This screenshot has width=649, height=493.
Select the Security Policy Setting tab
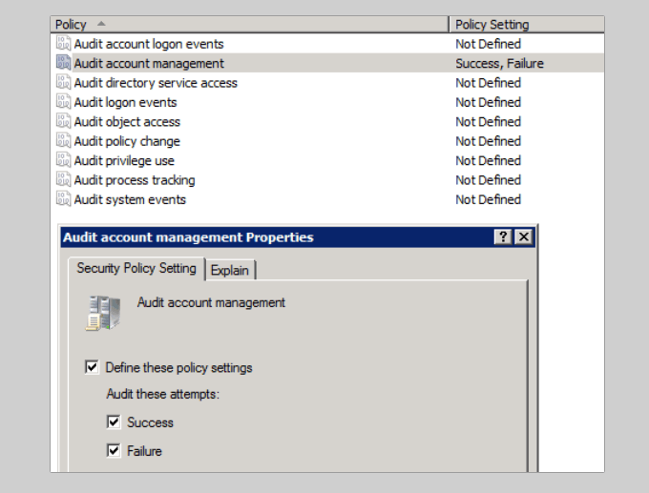(136, 268)
